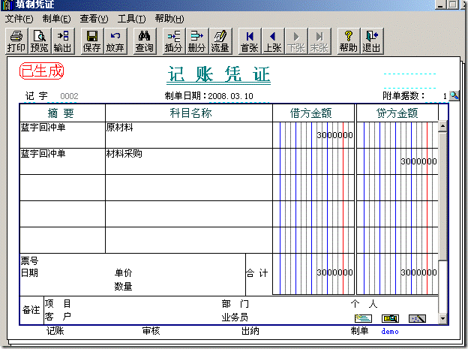Click the 输出 export icon

[x=63, y=41]
